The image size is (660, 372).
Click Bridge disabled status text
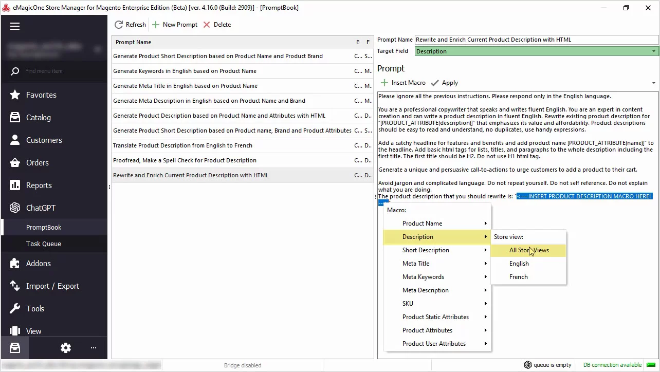[243, 365]
